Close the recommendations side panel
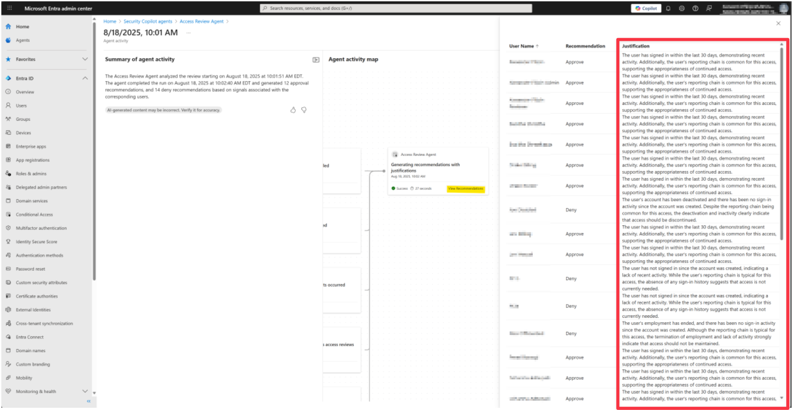Image resolution: width=792 pixels, height=410 pixels. (x=778, y=24)
